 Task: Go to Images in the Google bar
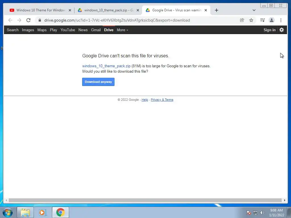click(28, 30)
